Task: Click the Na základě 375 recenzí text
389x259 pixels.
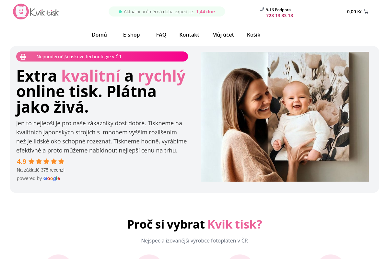Action: (x=41, y=170)
